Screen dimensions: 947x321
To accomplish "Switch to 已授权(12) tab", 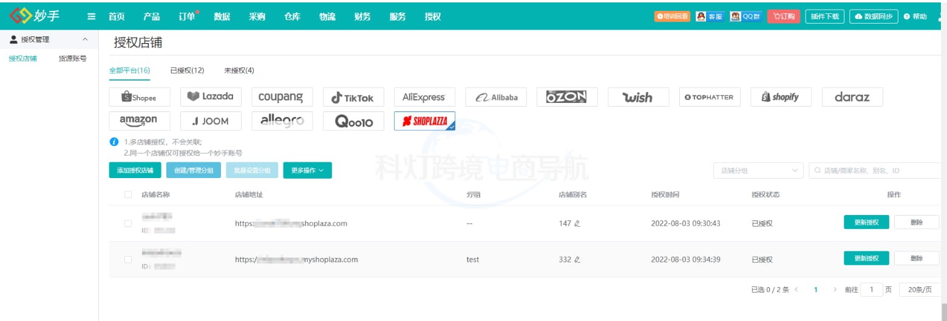I will tap(187, 70).
